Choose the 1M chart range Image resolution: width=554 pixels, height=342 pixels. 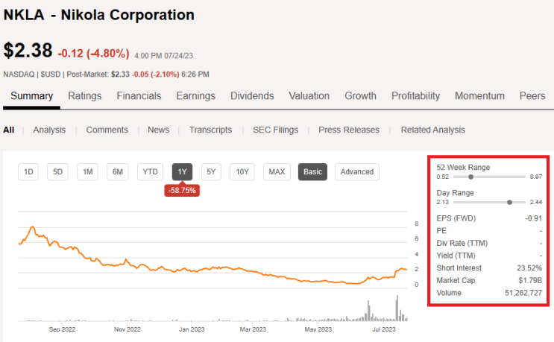pyautogui.click(x=88, y=172)
